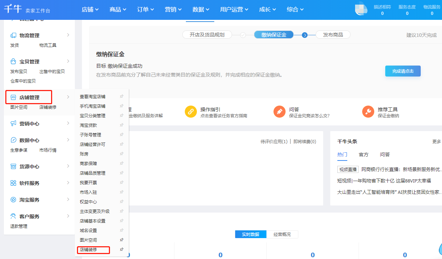Open 更多 link in 千牛头条 panel
Screen dimensions: 442x259
point(437,141)
